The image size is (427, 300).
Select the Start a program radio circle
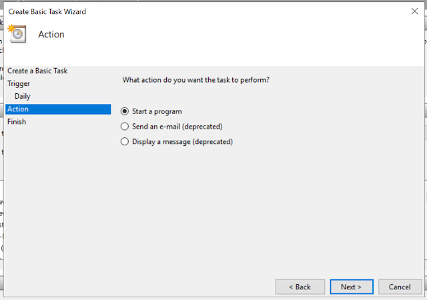point(124,111)
